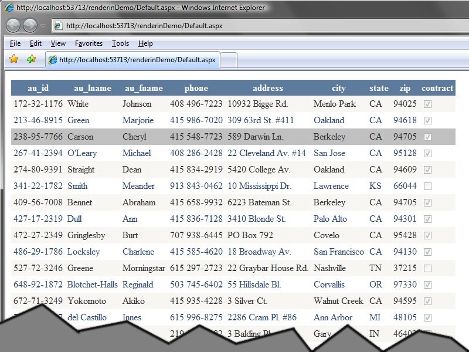Click zip code 97330
The width and height of the screenshot is (469, 352).
tap(405, 285)
